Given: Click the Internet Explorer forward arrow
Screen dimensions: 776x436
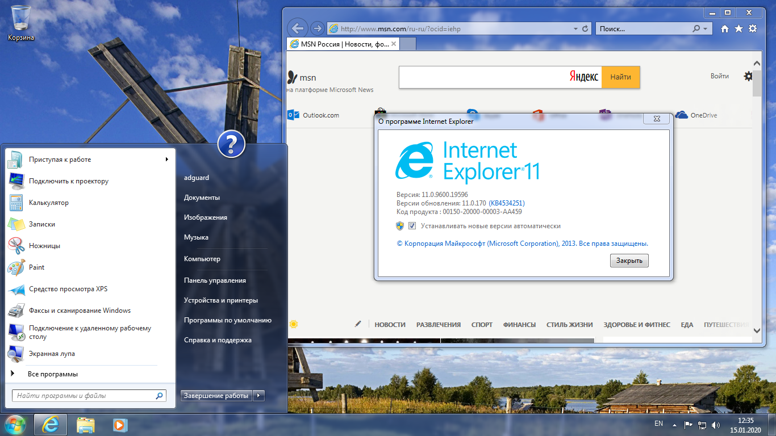Looking at the screenshot, I should [318, 28].
